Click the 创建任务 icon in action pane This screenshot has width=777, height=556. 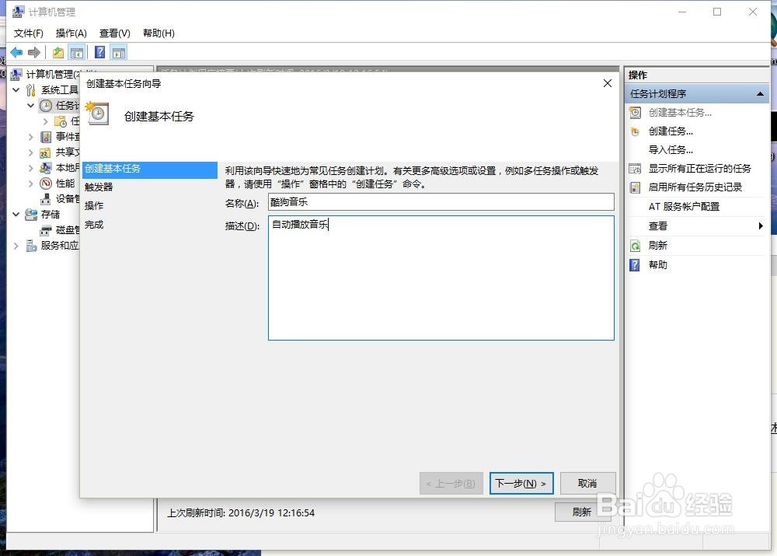(x=636, y=131)
